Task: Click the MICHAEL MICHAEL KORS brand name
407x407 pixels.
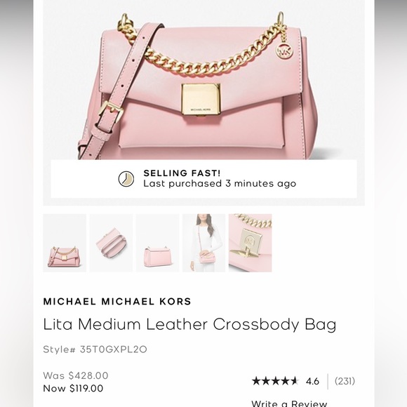Action: pyautogui.click(x=117, y=301)
